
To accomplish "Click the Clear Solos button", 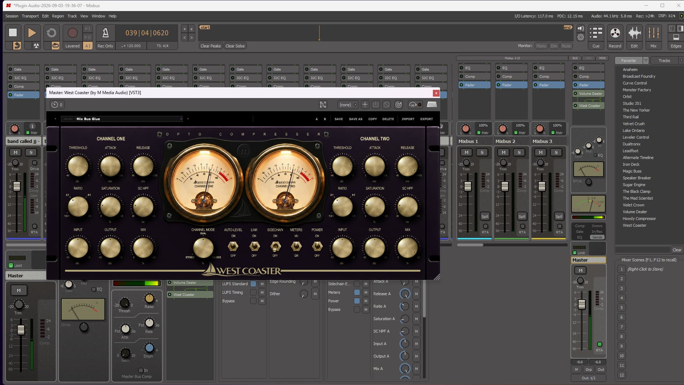I will (x=235, y=46).
